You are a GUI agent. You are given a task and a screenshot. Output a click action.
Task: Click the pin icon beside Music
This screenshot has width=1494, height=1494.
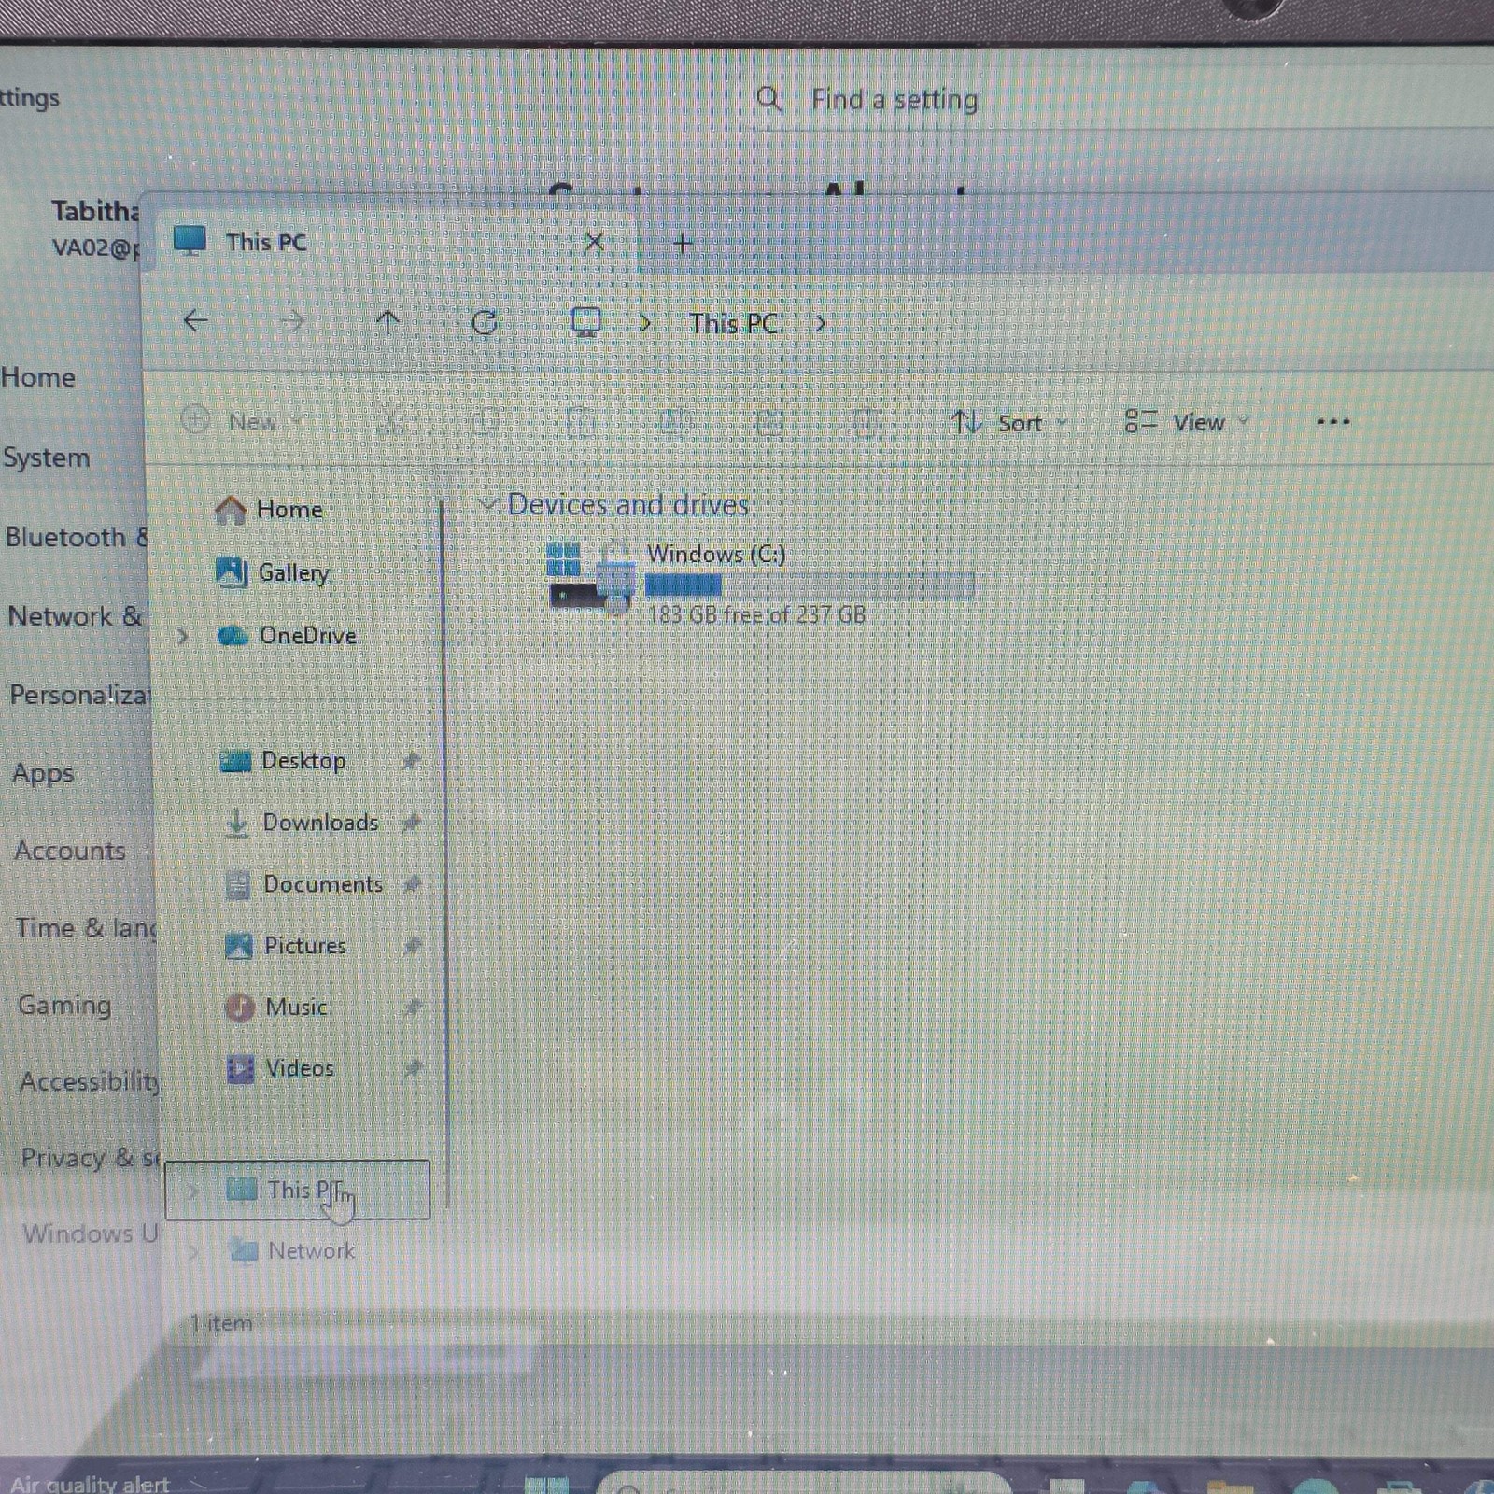413,1008
